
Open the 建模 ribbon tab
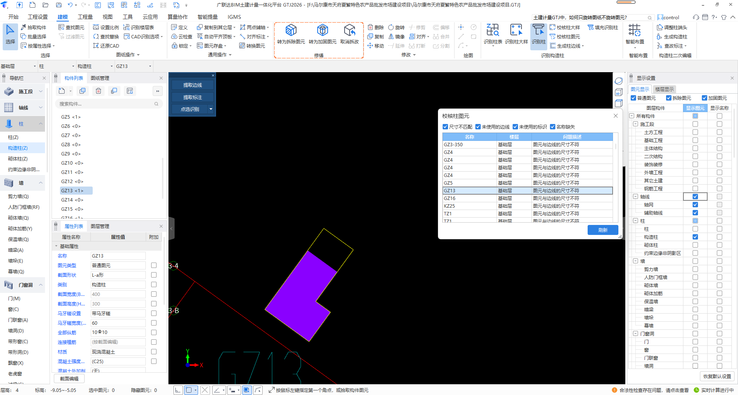point(63,17)
